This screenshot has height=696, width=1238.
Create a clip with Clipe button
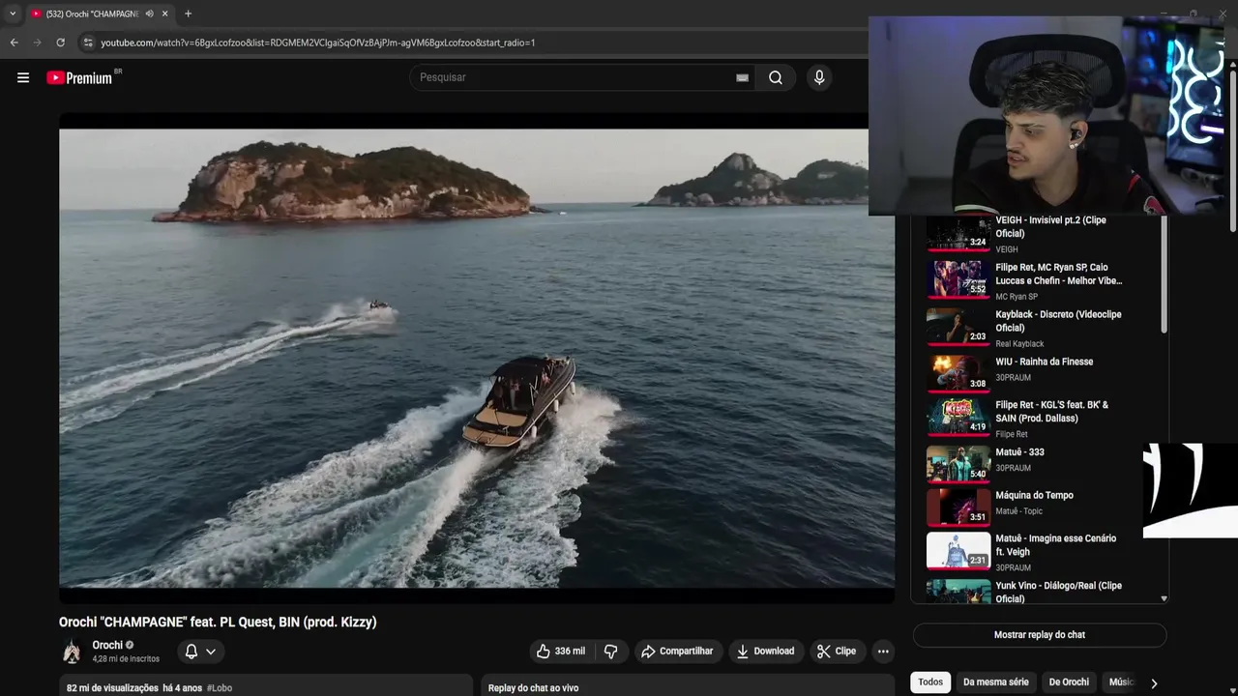point(837,652)
